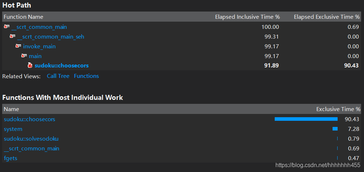This screenshot has height=172, width=364.
Task: Open the Functions related view
Action: click(x=86, y=76)
